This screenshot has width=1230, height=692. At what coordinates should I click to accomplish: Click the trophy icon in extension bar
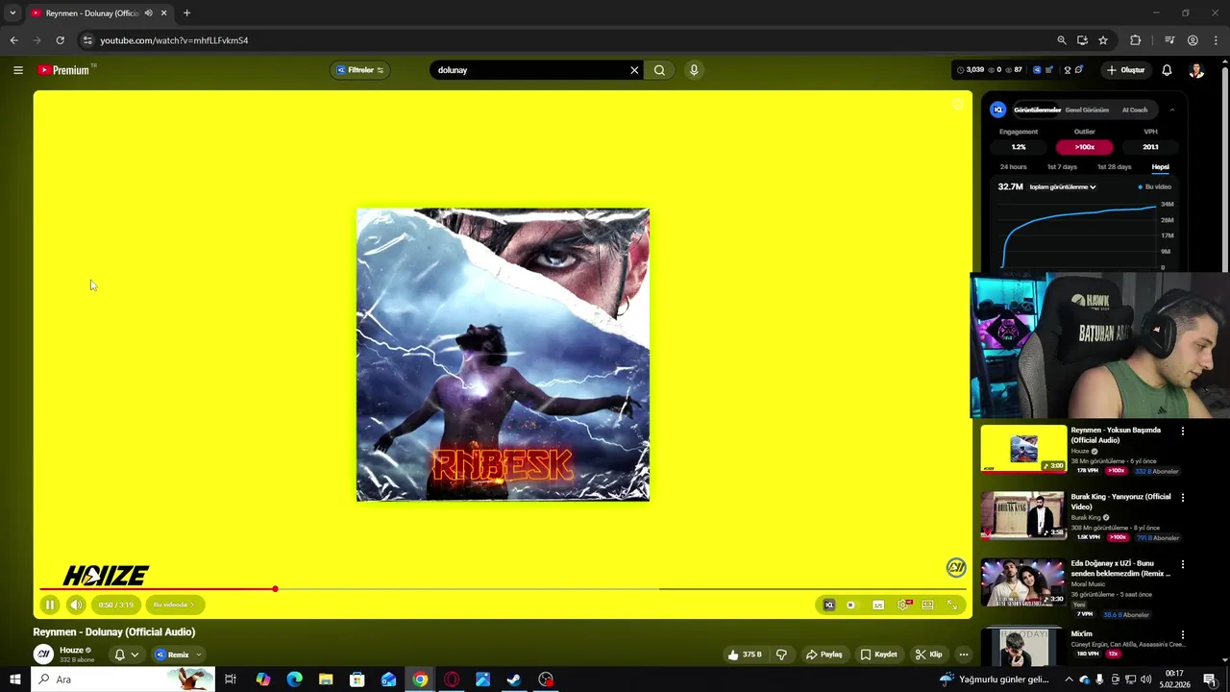pyautogui.click(x=1067, y=70)
